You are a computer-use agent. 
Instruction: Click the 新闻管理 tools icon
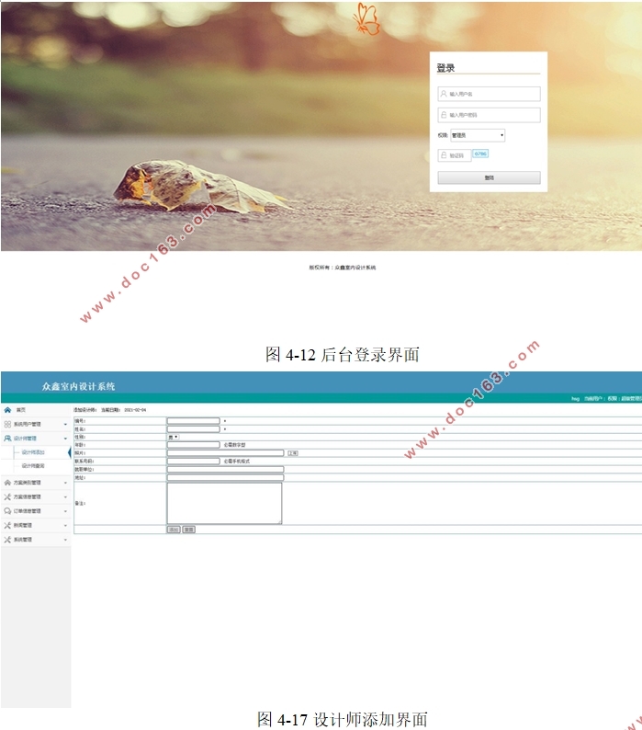tap(7, 525)
